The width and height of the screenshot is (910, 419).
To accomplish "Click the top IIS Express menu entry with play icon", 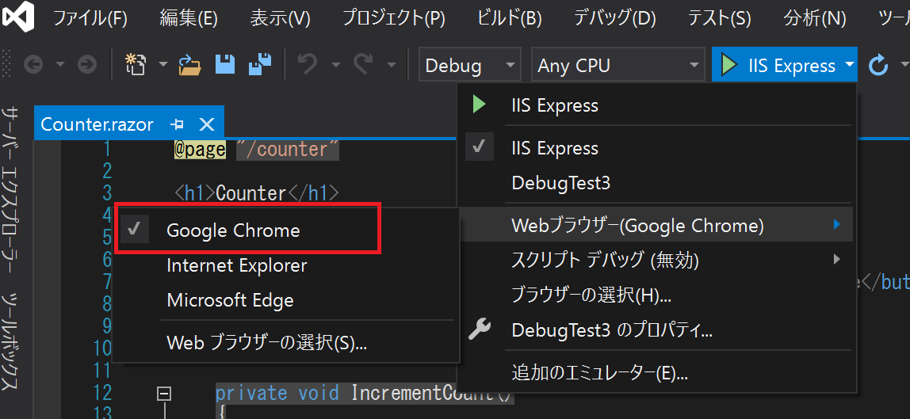I will click(656, 105).
